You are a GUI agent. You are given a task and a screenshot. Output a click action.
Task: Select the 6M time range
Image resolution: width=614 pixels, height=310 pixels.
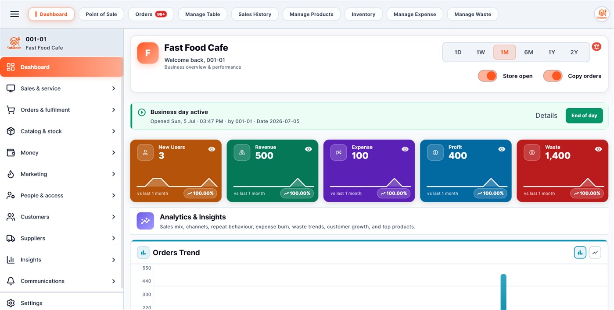(x=528, y=52)
